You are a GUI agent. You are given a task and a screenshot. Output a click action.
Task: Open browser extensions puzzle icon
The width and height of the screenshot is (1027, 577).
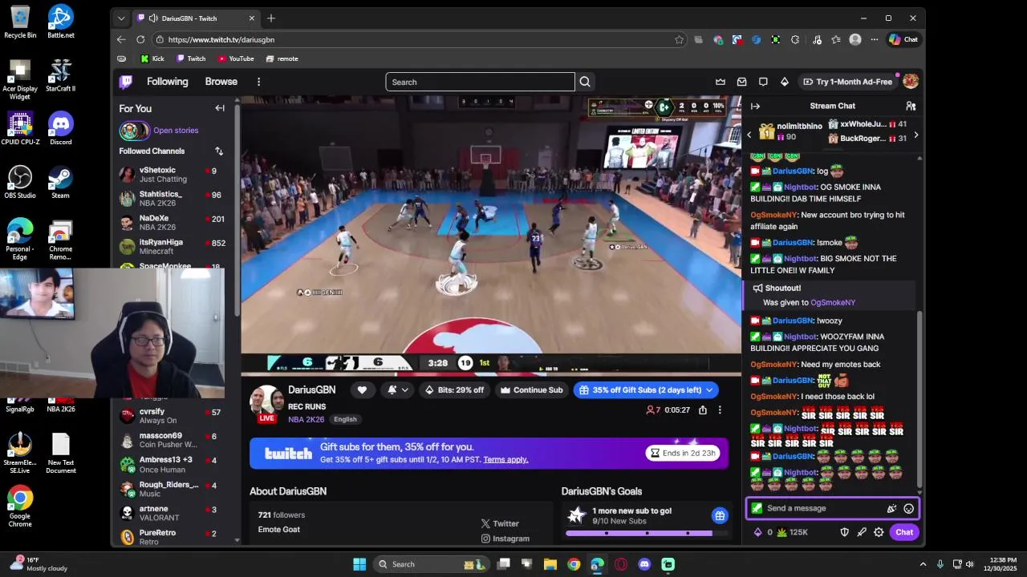795,39
